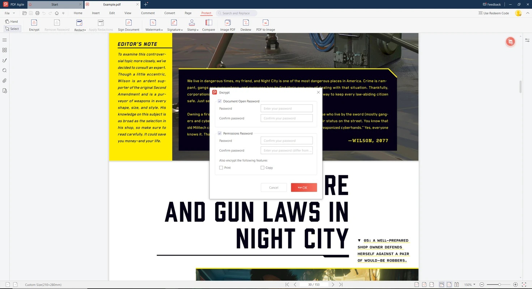Uncheck Document Open Password checkbox
Viewport: 532px width, 289px height.
(x=220, y=101)
